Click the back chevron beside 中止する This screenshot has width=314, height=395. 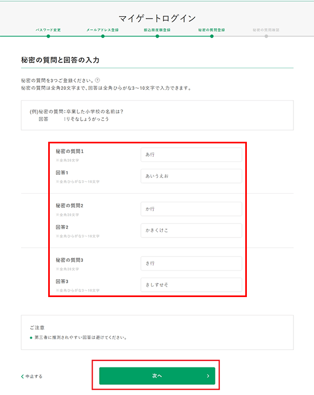click(22, 377)
